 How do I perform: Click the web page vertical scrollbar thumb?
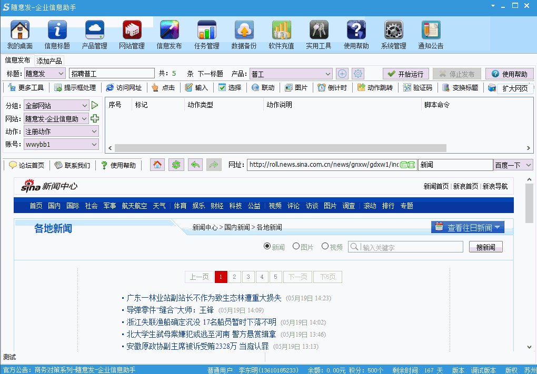click(529, 203)
